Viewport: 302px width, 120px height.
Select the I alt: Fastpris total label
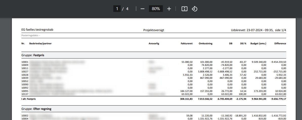pyautogui.click(x=29, y=99)
